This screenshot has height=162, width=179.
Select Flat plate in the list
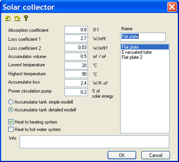(x=145, y=47)
